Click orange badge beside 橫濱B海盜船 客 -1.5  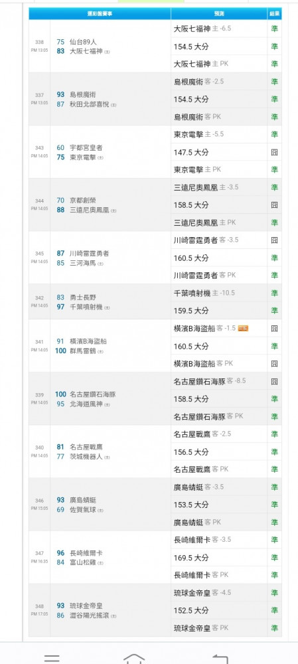click(243, 328)
